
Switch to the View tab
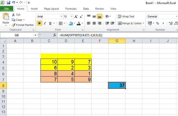(113, 9)
